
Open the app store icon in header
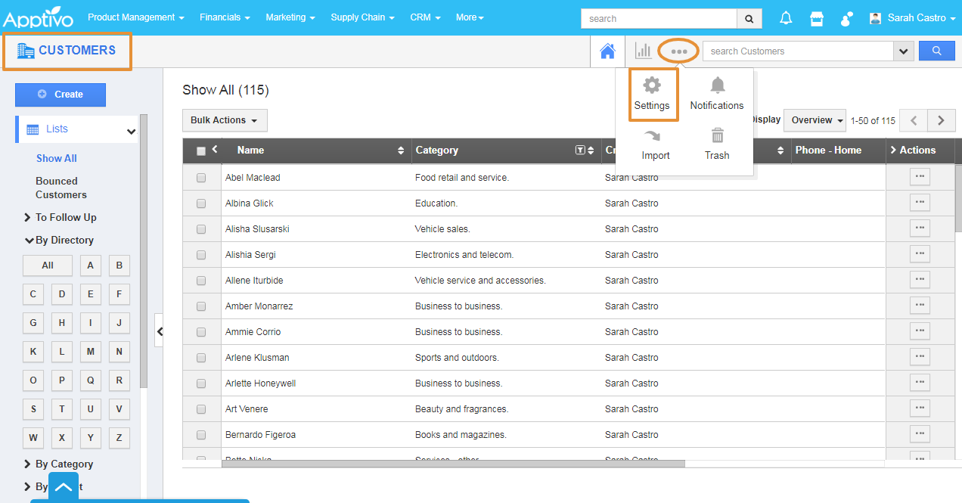(x=817, y=18)
